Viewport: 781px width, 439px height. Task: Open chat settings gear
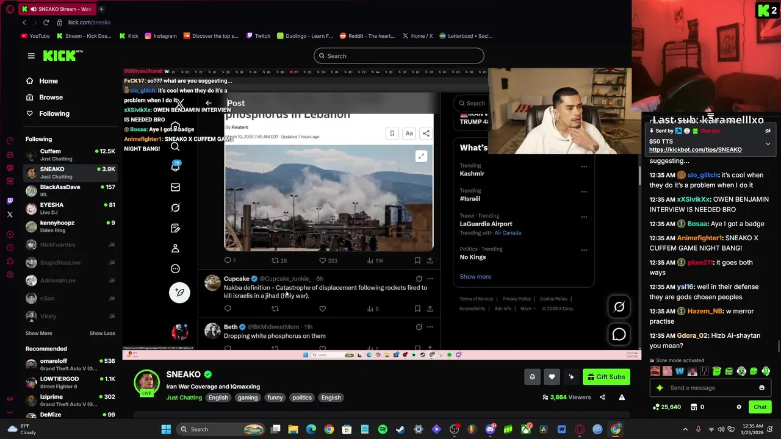739,407
